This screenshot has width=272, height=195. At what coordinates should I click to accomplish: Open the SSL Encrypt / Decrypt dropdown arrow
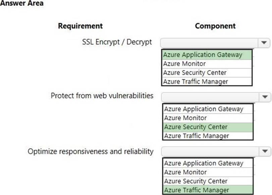pos(264,43)
